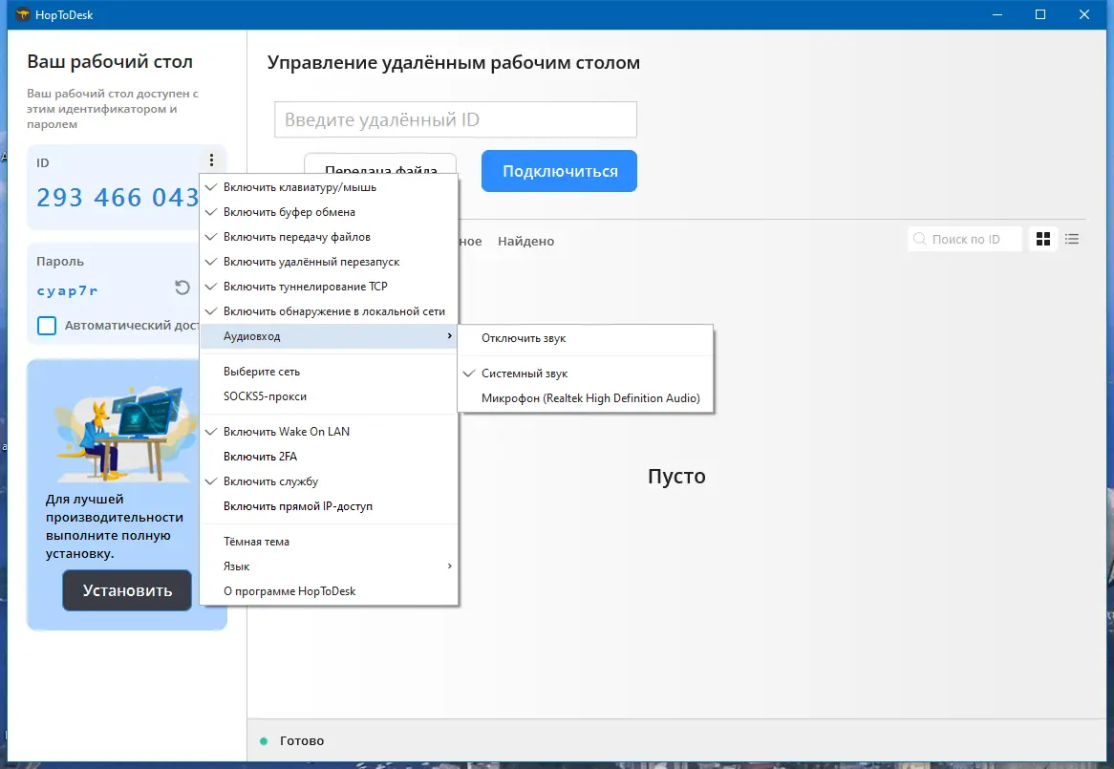Open About HopToDesk (О программе)
This screenshot has height=769, width=1114.
point(329,591)
